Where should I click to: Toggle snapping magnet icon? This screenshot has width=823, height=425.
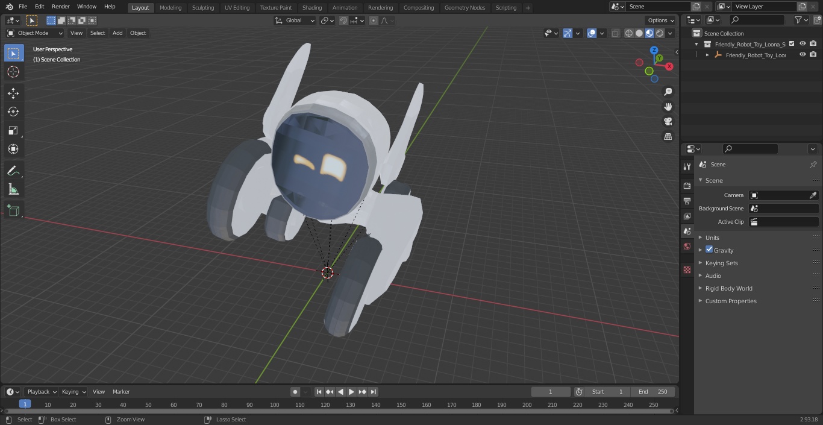tap(343, 20)
